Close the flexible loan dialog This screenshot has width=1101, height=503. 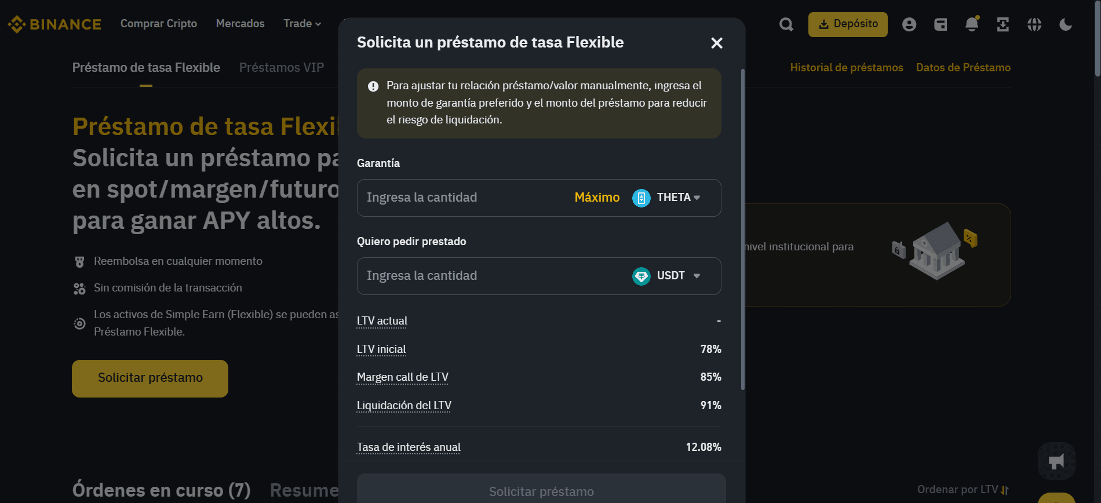click(x=717, y=43)
